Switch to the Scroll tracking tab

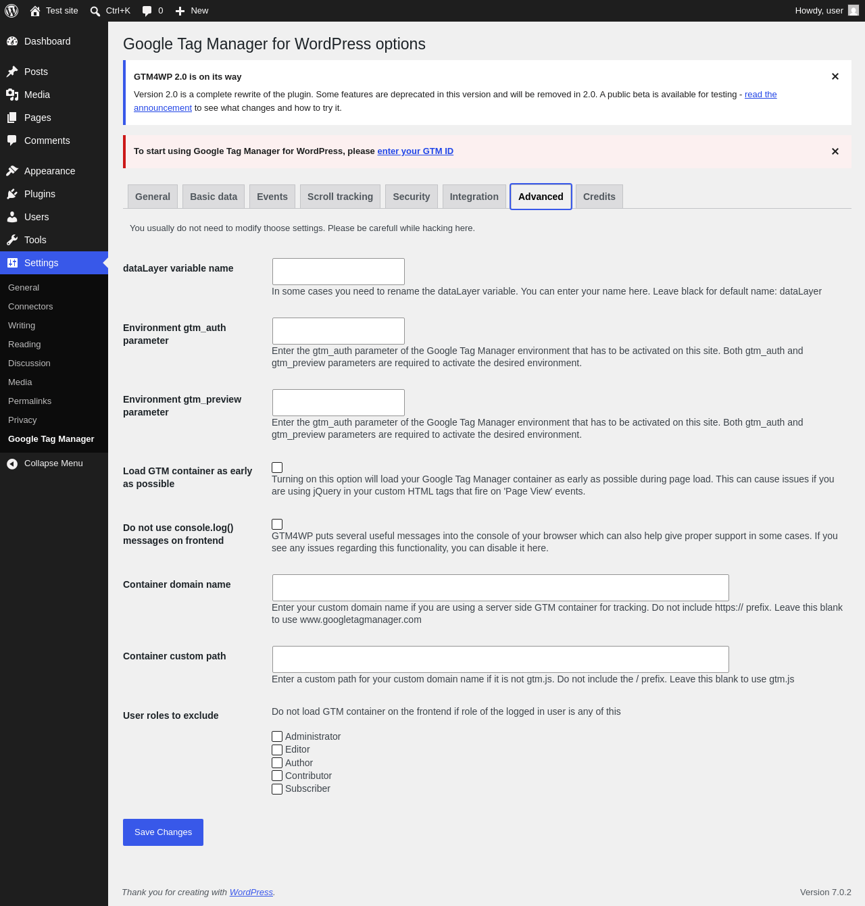[x=340, y=197]
